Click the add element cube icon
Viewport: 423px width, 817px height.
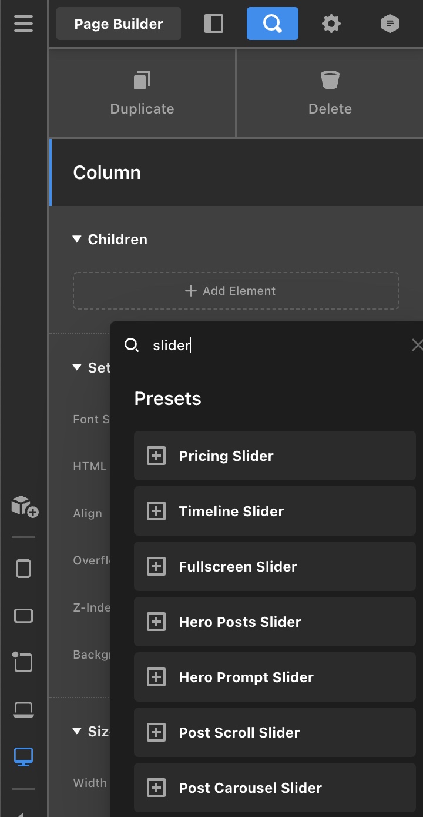(x=25, y=506)
